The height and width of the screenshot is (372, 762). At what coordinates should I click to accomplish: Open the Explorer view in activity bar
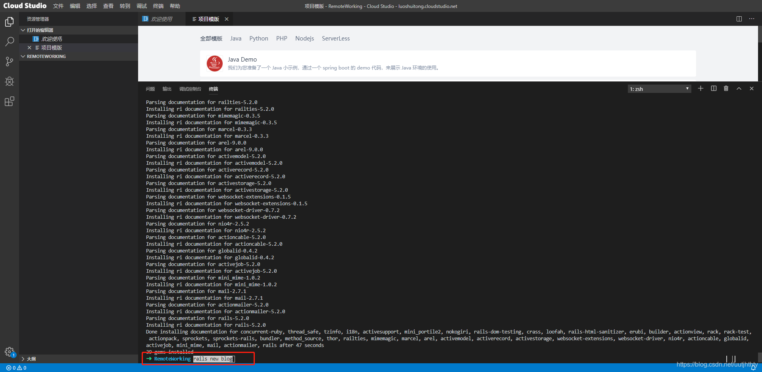(10, 22)
